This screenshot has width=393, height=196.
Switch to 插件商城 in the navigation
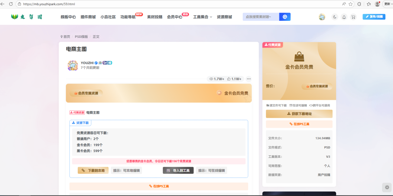coord(88,17)
